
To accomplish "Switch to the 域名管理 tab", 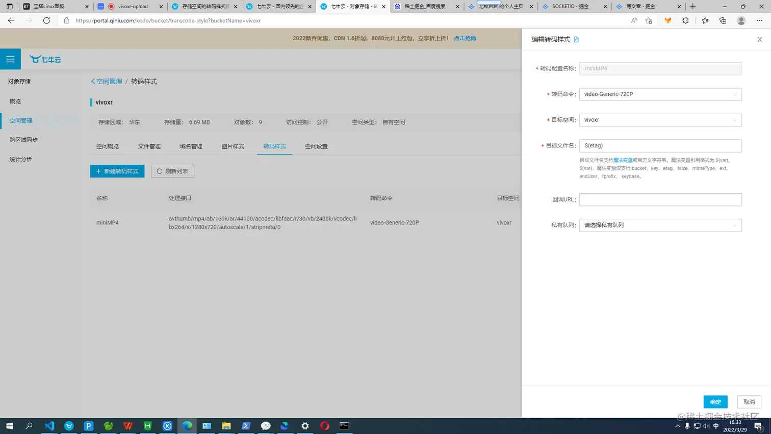I will tap(191, 146).
